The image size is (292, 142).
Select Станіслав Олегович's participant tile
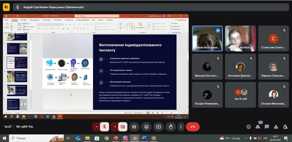tap(273, 39)
